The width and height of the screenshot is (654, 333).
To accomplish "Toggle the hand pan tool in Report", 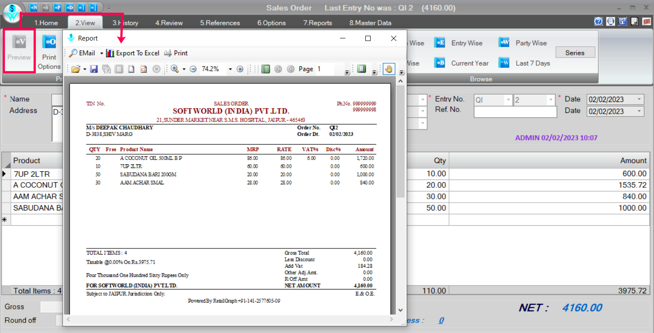I will point(389,69).
